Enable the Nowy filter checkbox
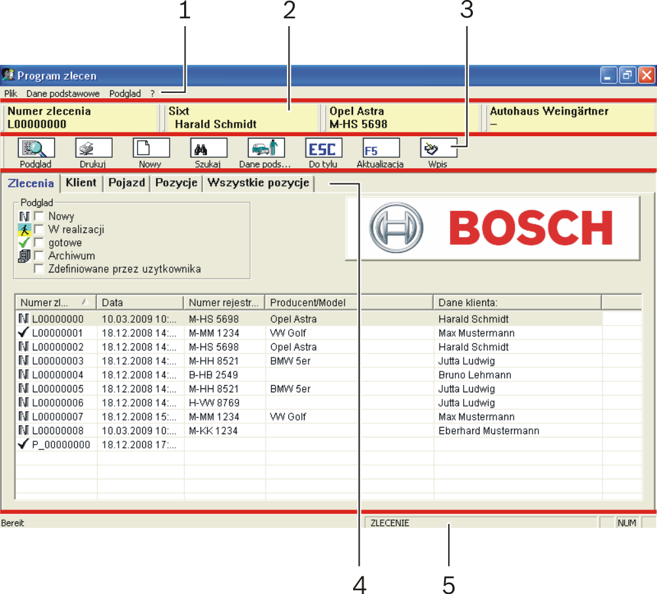 [x=39, y=216]
